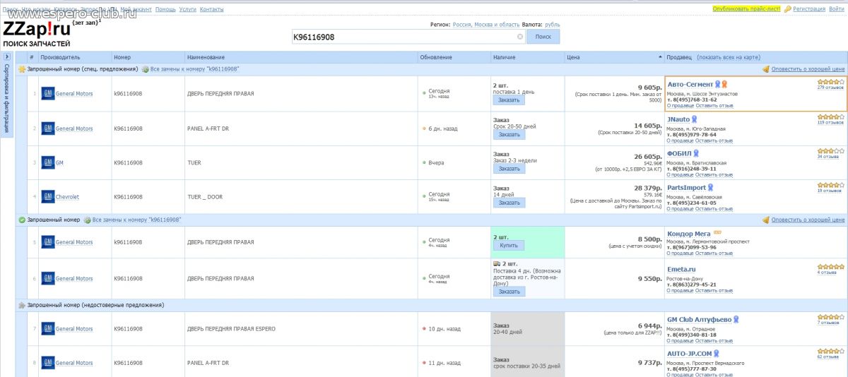The image size is (848, 377).
Task: Click the star rating of GM Club Алтуфьево
Action: pos(830,317)
